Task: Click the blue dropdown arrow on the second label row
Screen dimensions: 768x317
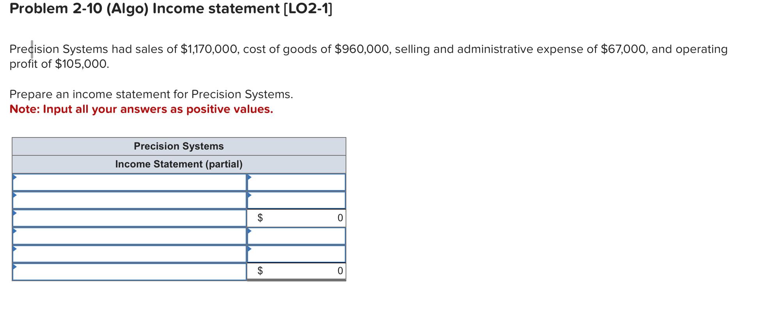Action: [x=15, y=196]
